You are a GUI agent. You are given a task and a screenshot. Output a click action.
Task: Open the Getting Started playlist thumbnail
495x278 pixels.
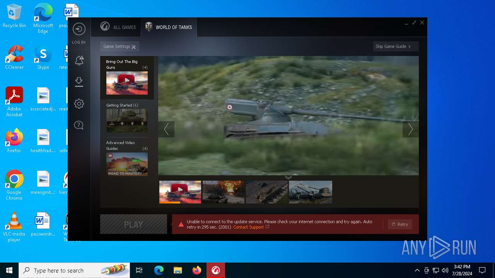127,120
